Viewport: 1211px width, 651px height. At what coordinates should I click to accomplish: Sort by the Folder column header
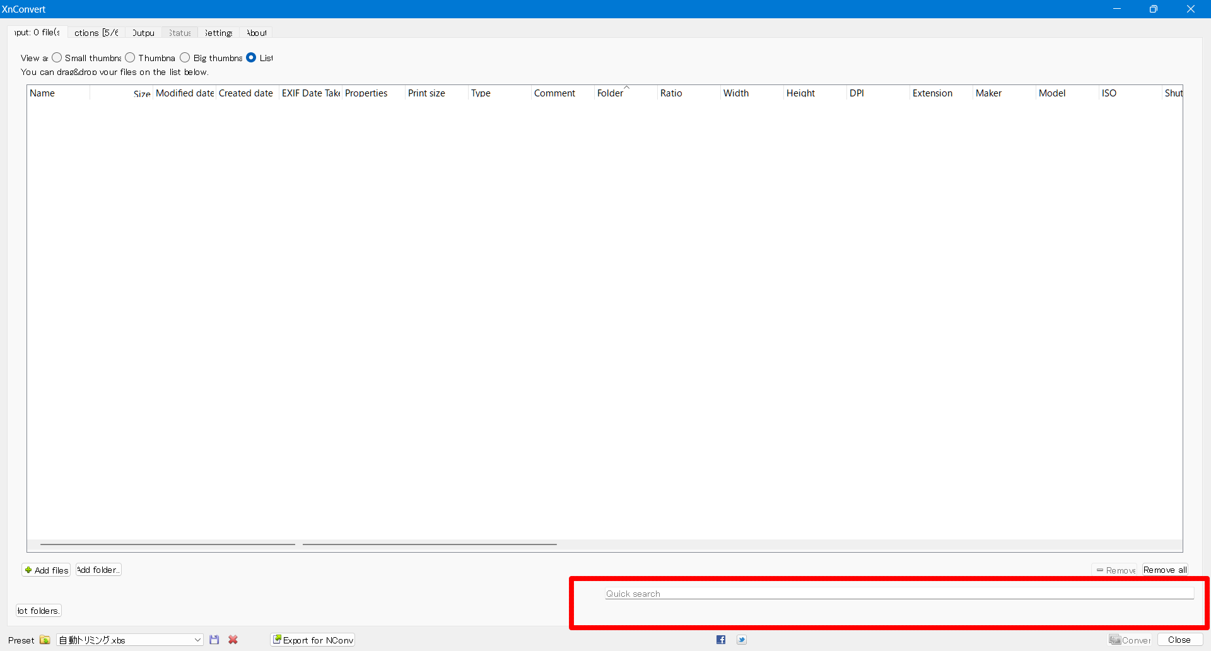pos(626,93)
